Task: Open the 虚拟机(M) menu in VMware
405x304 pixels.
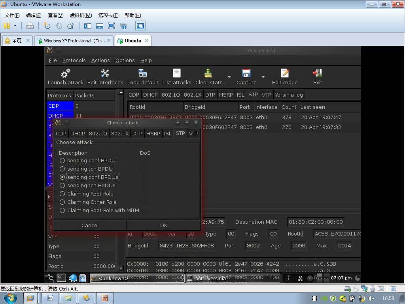Action: tap(81, 15)
